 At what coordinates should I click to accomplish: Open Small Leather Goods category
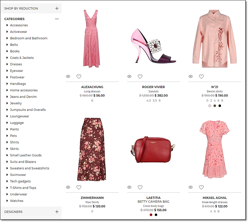(x=26, y=155)
